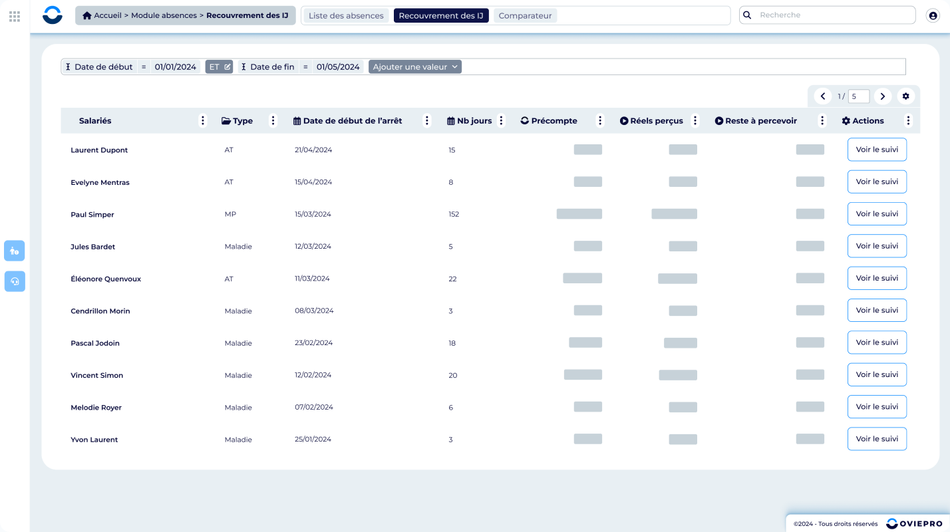This screenshot has height=532, width=950.
Task: Click gear icon in Actions header
Action: 846,121
